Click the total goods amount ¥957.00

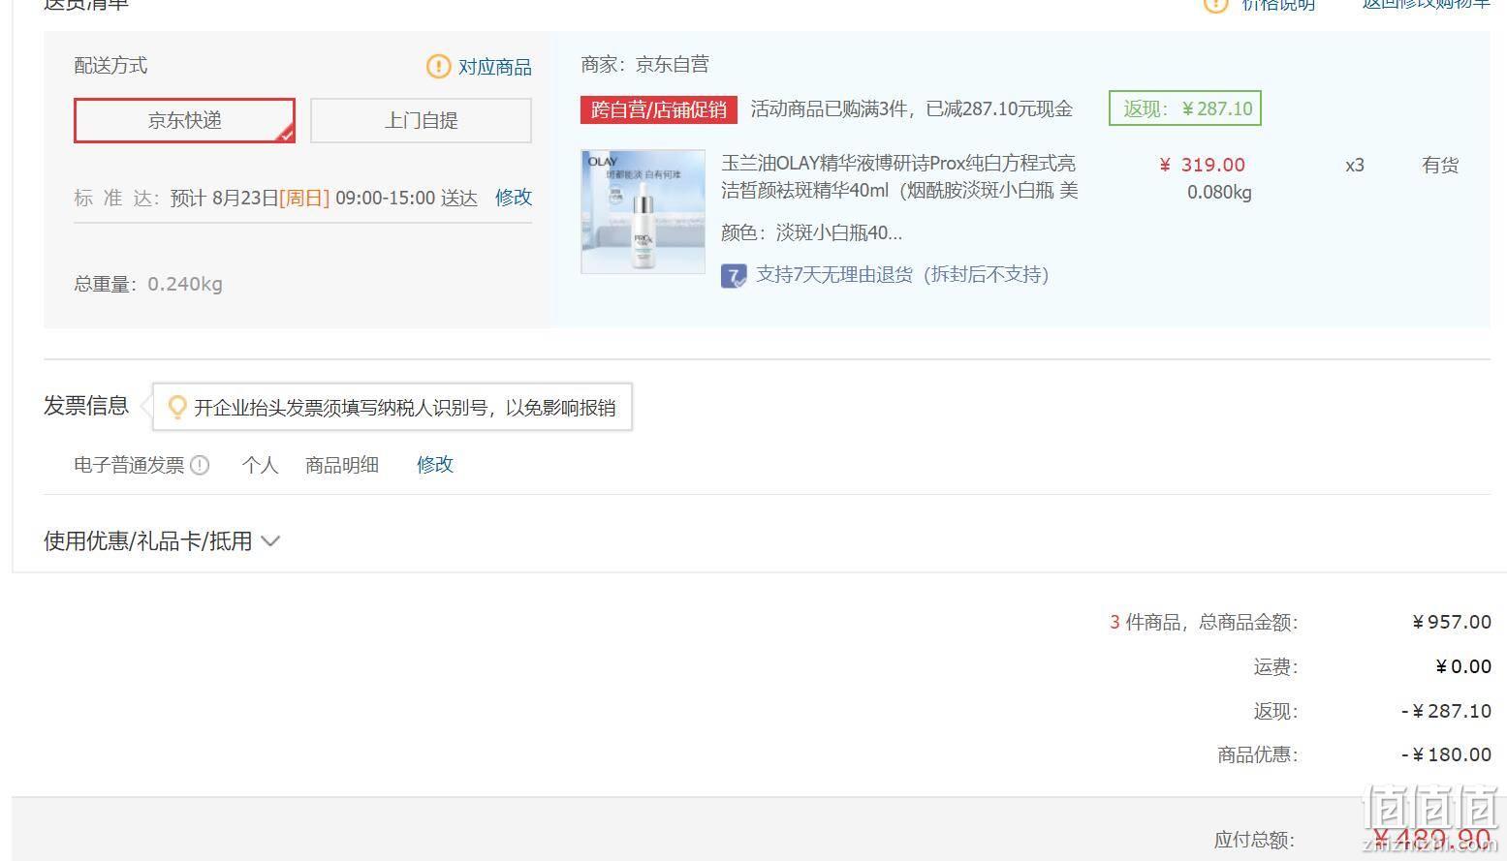1452,622
